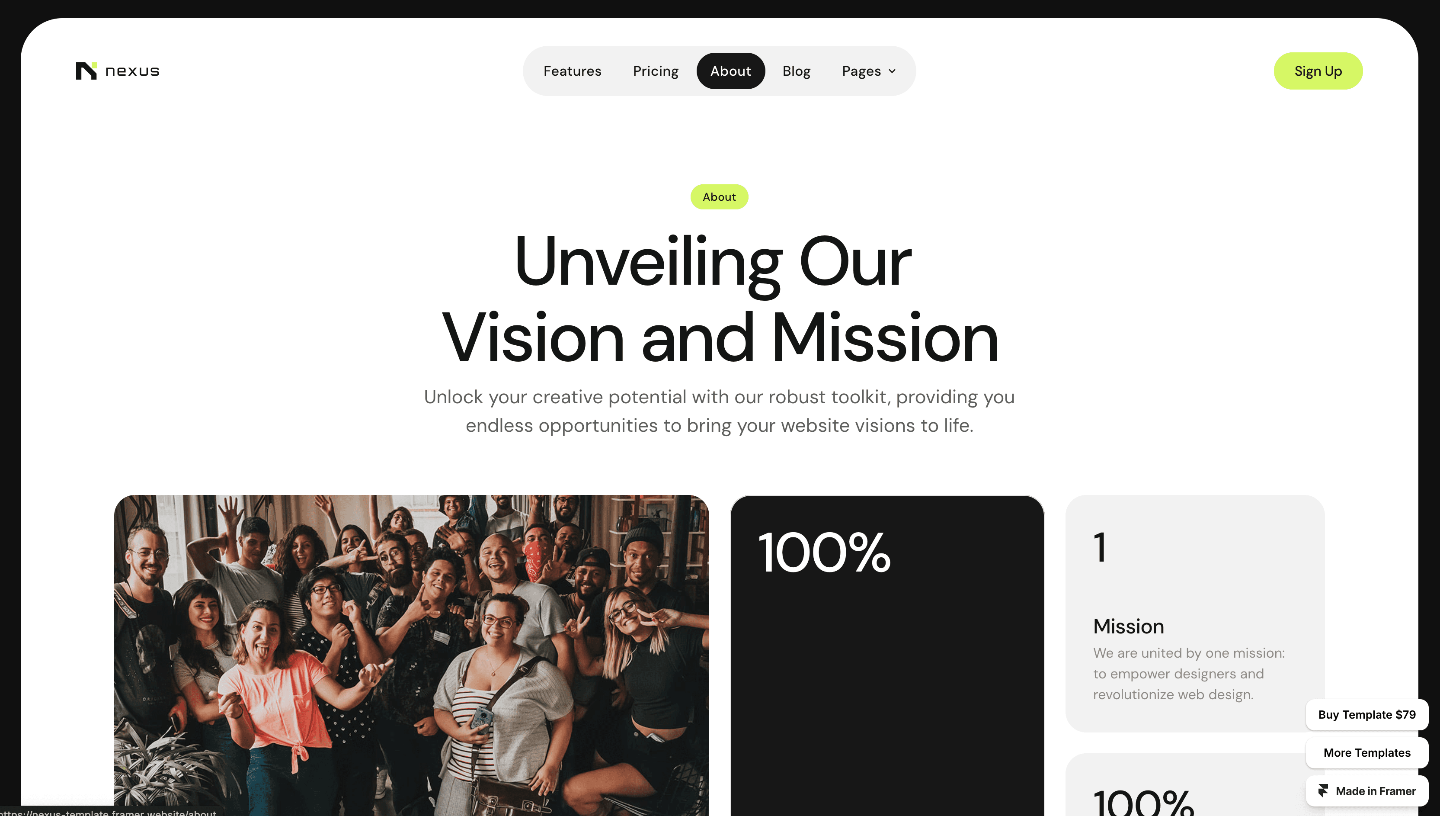The width and height of the screenshot is (1440, 816).
Task: Select the About nav tab
Action: (730, 71)
